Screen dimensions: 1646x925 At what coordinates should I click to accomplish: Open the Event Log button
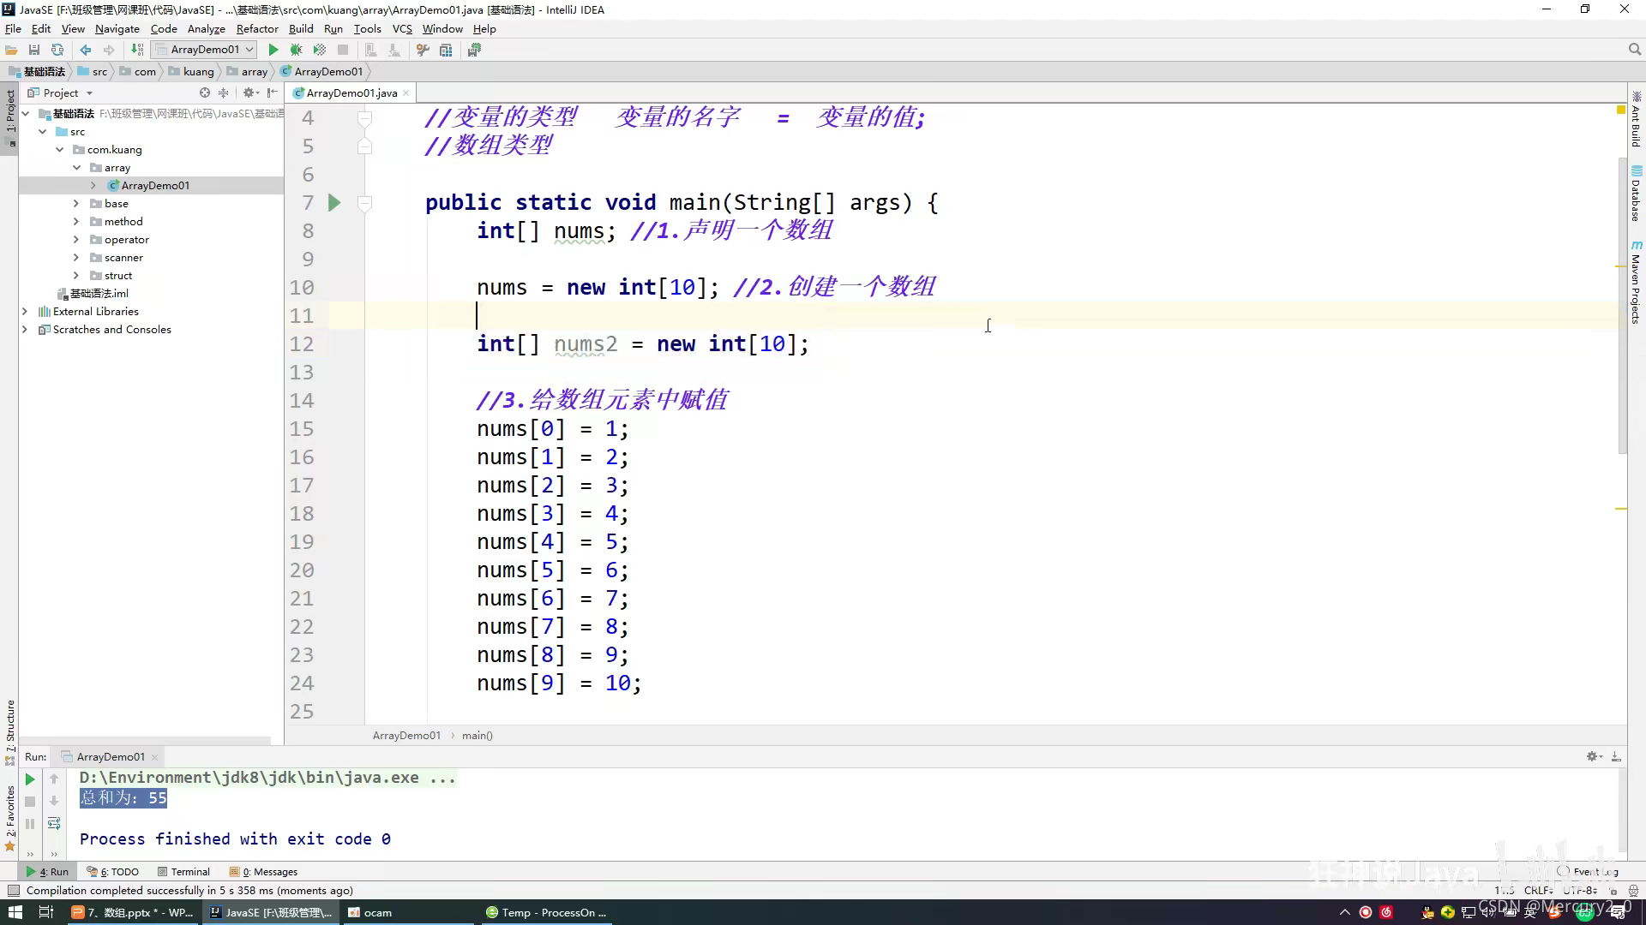[x=1588, y=872]
